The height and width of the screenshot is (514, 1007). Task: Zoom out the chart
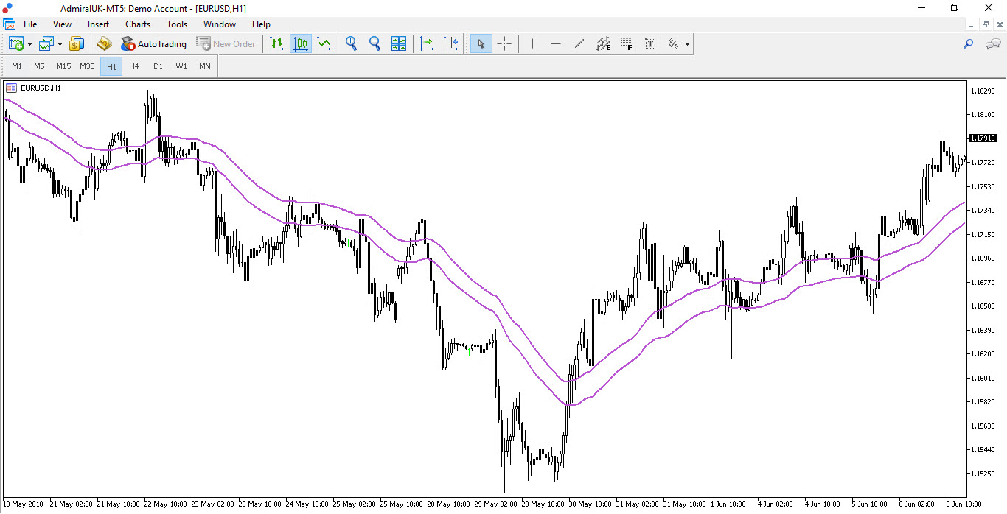click(374, 43)
